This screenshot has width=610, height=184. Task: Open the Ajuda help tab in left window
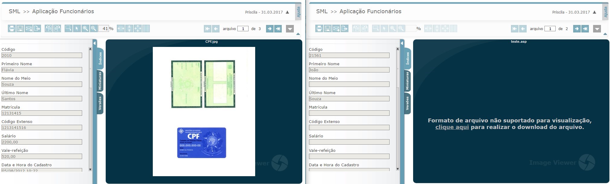point(298,12)
